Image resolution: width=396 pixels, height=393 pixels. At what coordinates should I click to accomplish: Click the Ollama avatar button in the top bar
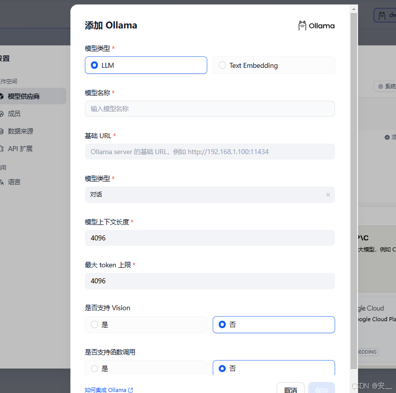pyautogui.click(x=385, y=15)
